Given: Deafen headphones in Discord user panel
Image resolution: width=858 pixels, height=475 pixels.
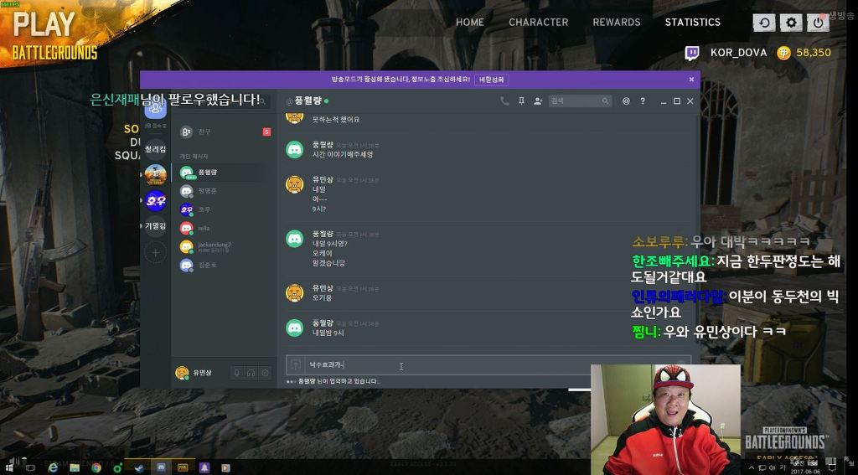Looking at the screenshot, I should [x=251, y=374].
